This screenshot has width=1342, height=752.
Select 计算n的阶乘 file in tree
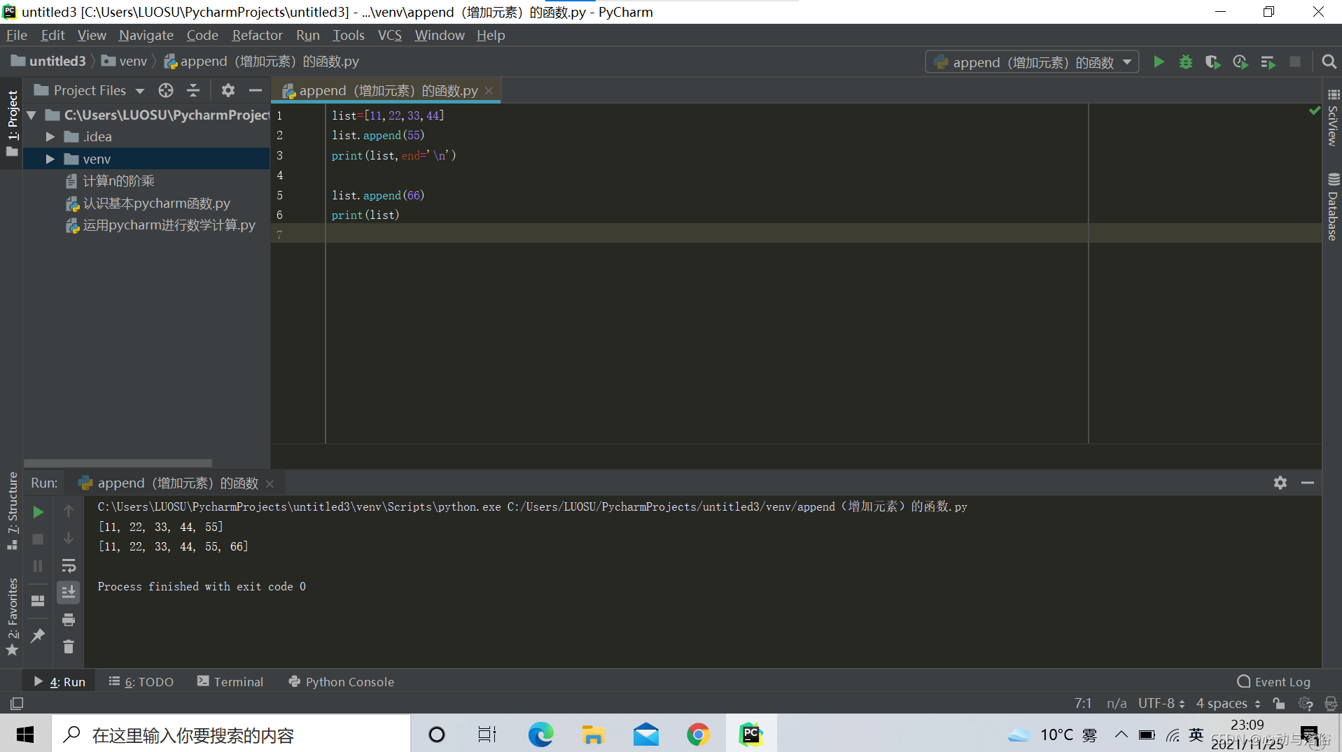[110, 181]
